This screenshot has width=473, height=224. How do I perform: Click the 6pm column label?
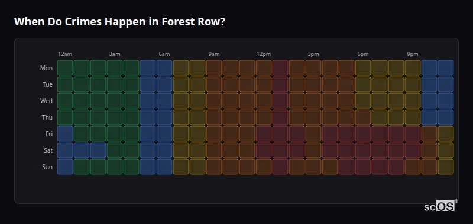(x=363, y=54)
